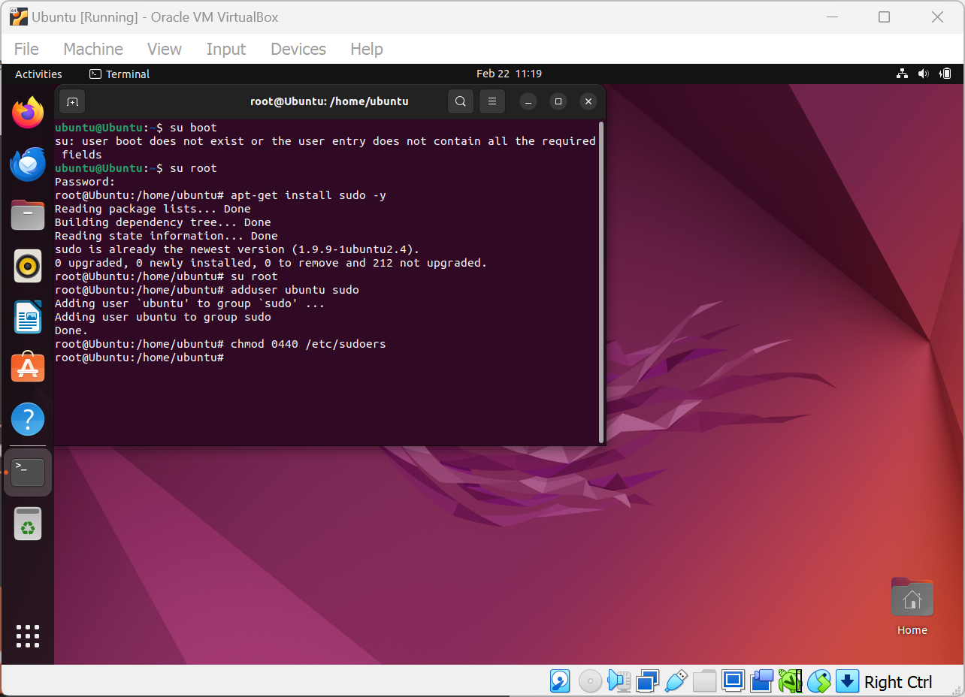Open the Trash icon in dock

pyautogui.click(x=28, y=524)
